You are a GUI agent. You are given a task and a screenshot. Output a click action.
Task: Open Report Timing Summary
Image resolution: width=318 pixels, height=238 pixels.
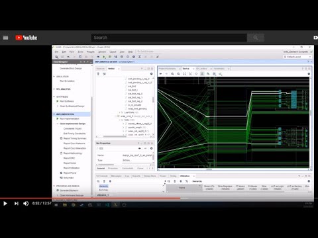(x=75, y=138)
